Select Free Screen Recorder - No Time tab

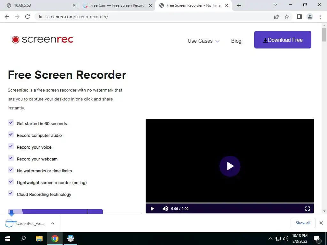tap(193, 5)
